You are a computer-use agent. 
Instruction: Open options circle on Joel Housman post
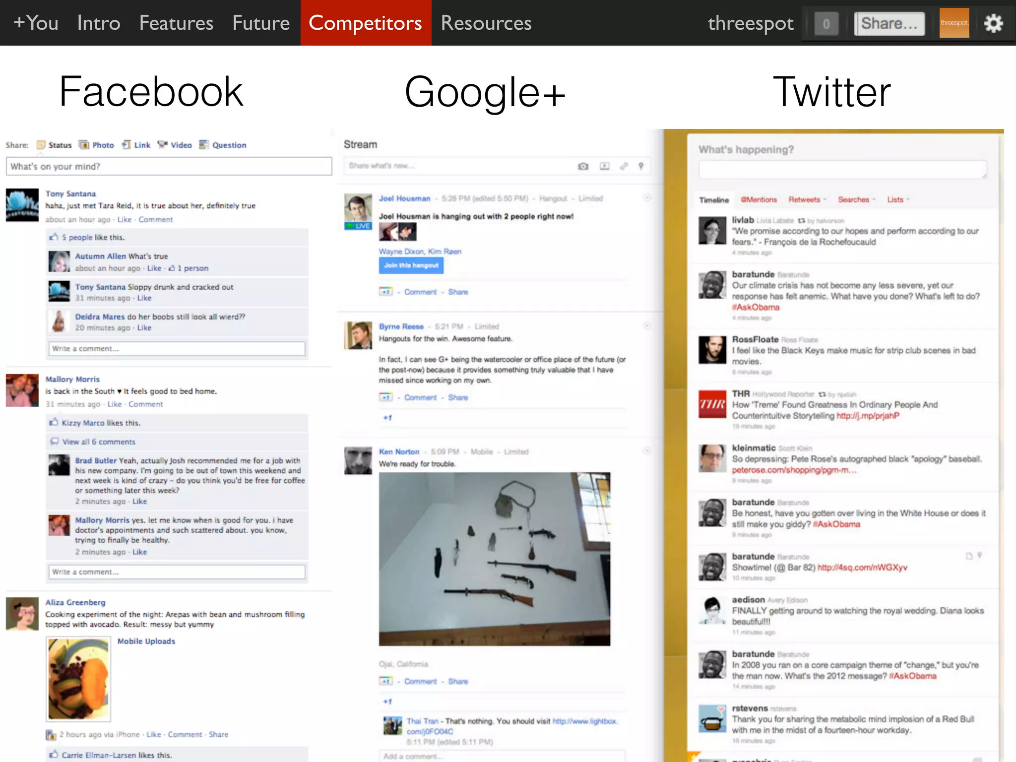[x=647, y=197]
